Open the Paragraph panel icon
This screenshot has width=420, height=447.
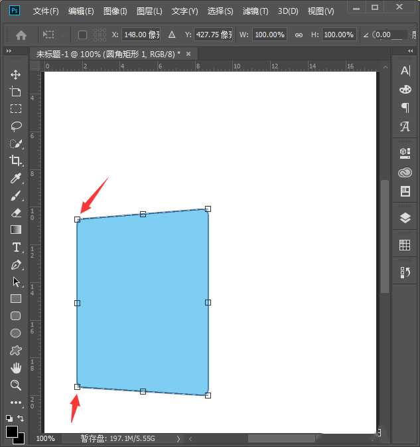coord(405,108)
